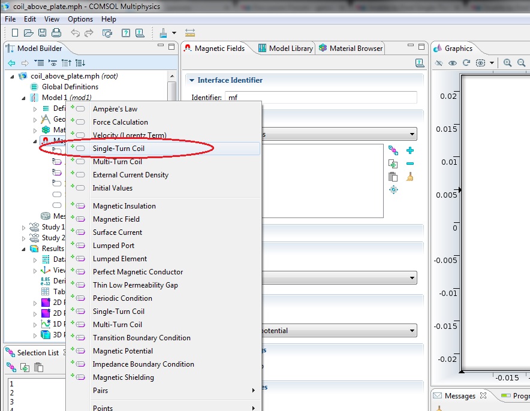This screenshot has width=530, height=411.
Task: Click the measure ruler toolbar icon
Action: [190, 33]
